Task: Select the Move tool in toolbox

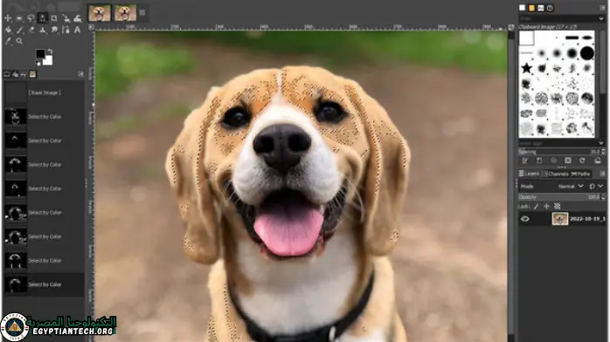Action: point(8,18)
